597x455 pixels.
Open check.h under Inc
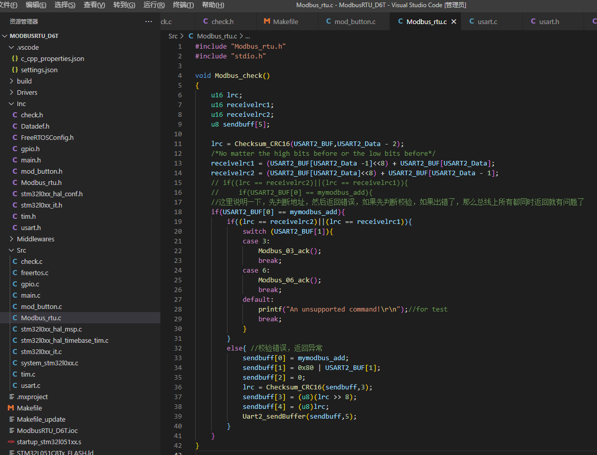80,115
